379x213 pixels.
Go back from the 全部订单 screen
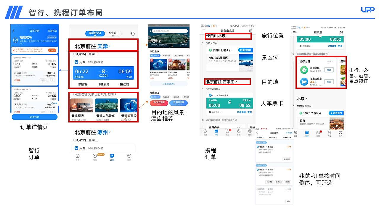coord(257,133)
